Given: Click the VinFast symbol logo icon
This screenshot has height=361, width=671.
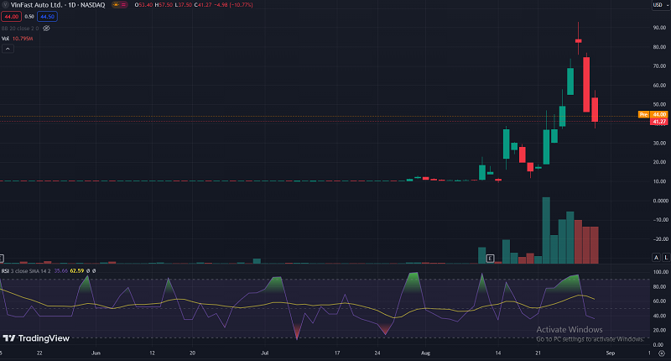Looking at the screenshot, I should pyautogui.click(x=6, y=4).
